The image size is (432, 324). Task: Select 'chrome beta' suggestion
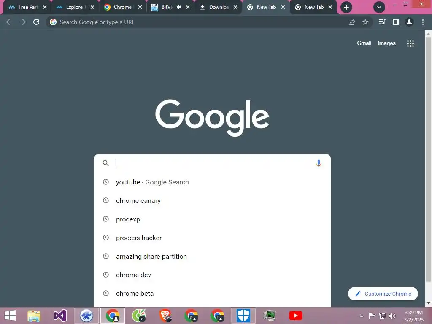click(212, 294)
